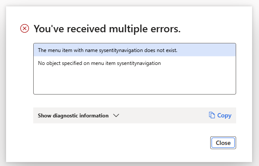Viewport: 259px width, 166px height.
Task: Click the word 'Show' in diagnostic bar
Action: [x=44, y=116]
